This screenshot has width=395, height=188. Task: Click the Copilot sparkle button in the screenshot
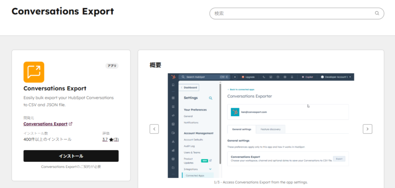pyautogui.click(x=307, y=77)
